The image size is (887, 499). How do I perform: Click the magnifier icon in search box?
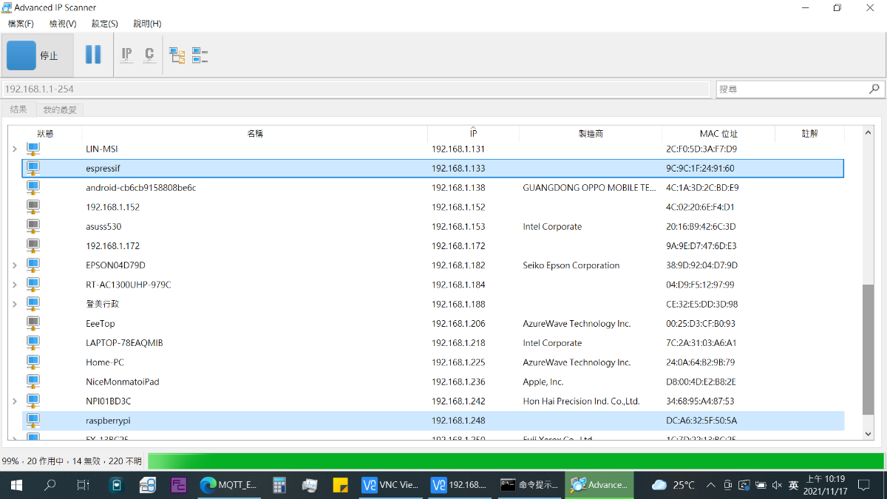pyautogui.click(x=874, y=89)
